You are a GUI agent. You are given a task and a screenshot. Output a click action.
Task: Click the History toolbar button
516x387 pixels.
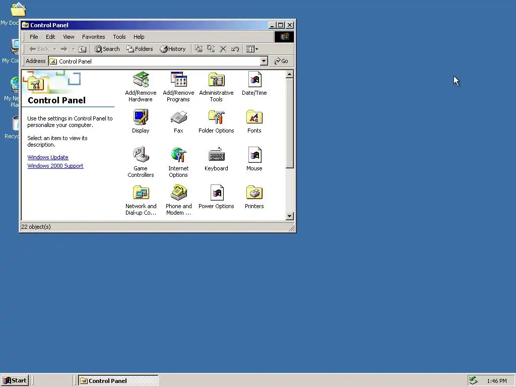click(x=173, y=49)
